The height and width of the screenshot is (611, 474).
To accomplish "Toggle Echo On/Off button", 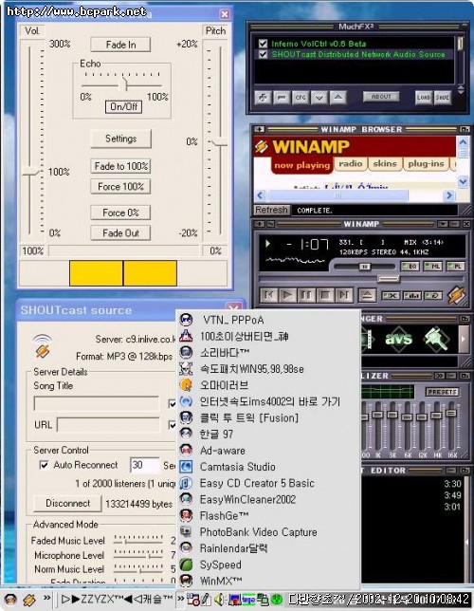I will click(123, 106).
